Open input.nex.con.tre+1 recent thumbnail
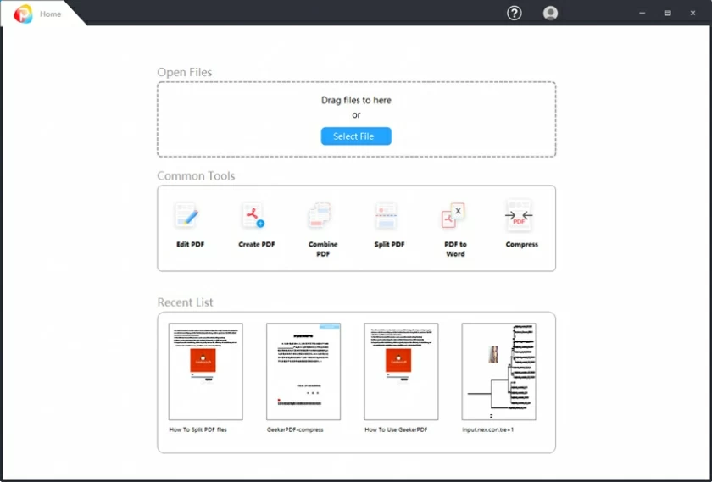Viewport: 712px width, 482px height. pos(498,371)
